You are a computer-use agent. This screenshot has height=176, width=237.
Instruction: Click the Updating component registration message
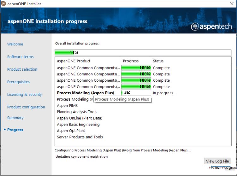(82, 156)
